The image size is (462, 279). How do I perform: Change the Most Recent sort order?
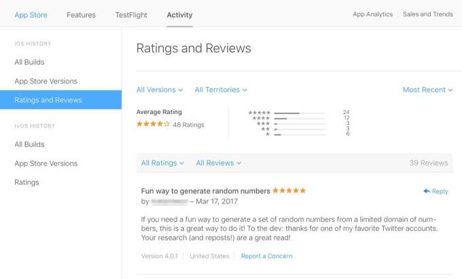coord(427,90)
